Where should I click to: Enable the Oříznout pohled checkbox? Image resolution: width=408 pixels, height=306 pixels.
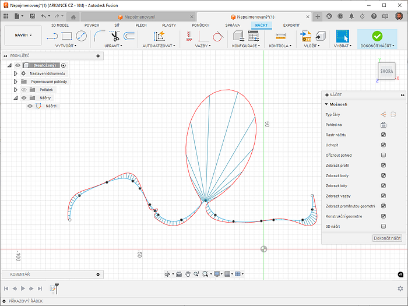384,156
